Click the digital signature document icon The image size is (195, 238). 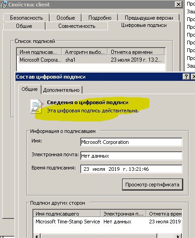point(36,106)
